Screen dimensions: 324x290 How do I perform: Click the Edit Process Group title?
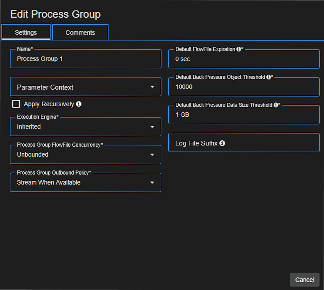point(55,14)
